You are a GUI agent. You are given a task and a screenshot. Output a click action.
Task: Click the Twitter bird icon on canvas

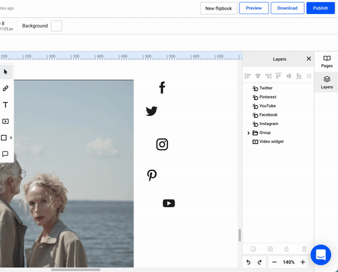tap(152, 111)
